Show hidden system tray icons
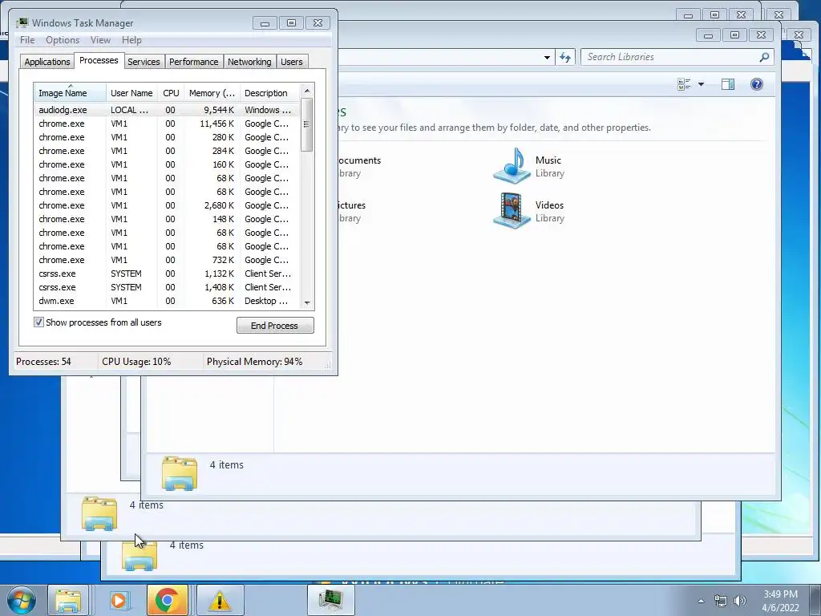The height and width of the screenshot is (616, 821). pyautogui.click(x=701, y=602)
